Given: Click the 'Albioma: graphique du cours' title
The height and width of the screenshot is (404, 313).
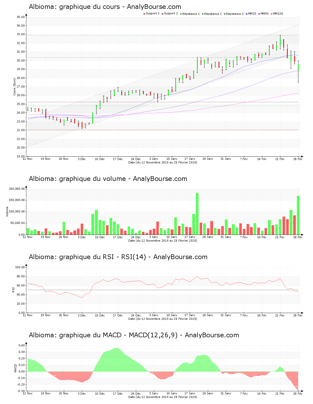Looking at the screenshot, I should pos(74,7).
